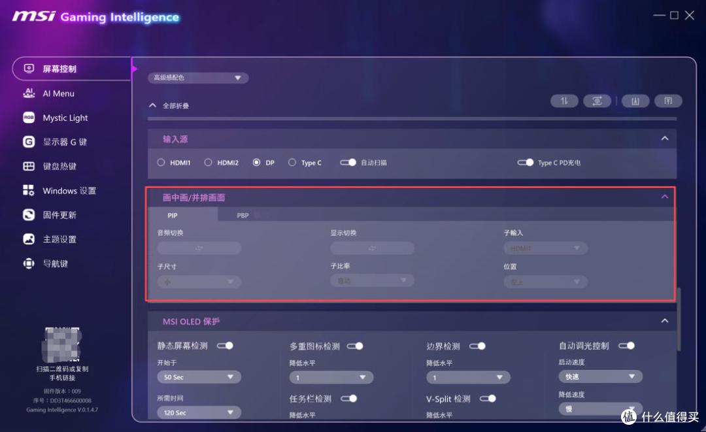Toggle 多重图标检测 multi-logo detection
706x432 pixels.
click(x=355, y=346)
